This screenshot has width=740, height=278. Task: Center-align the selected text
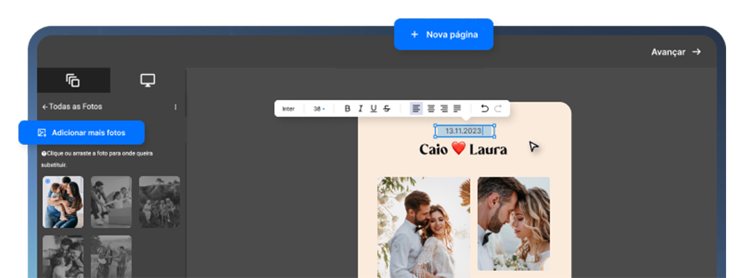[x=431, y=108]
